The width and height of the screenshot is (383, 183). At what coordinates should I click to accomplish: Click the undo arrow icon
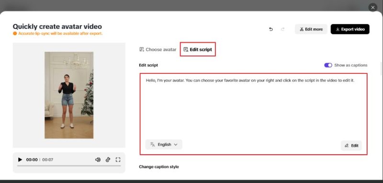(270, 29)
